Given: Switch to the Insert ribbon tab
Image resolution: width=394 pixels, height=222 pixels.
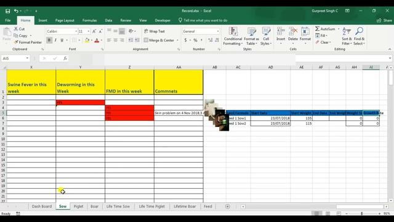Looking at the screenshot, I should click(42, 20).
